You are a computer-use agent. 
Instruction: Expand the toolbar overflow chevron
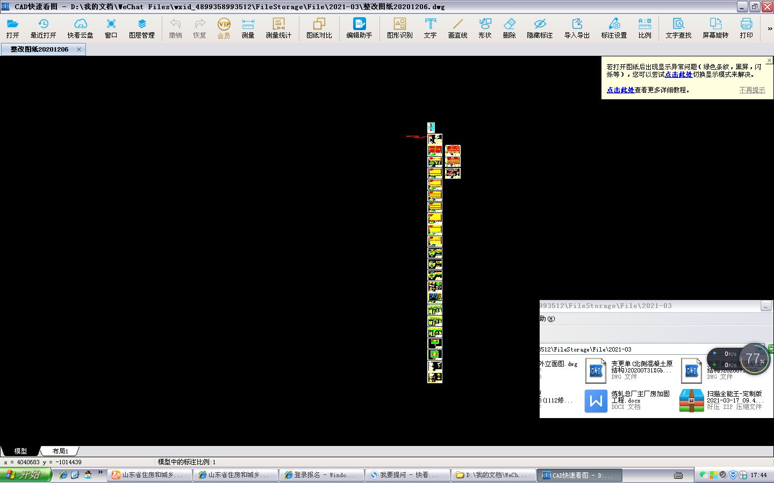pyautogui.click(x=770, y=28)
